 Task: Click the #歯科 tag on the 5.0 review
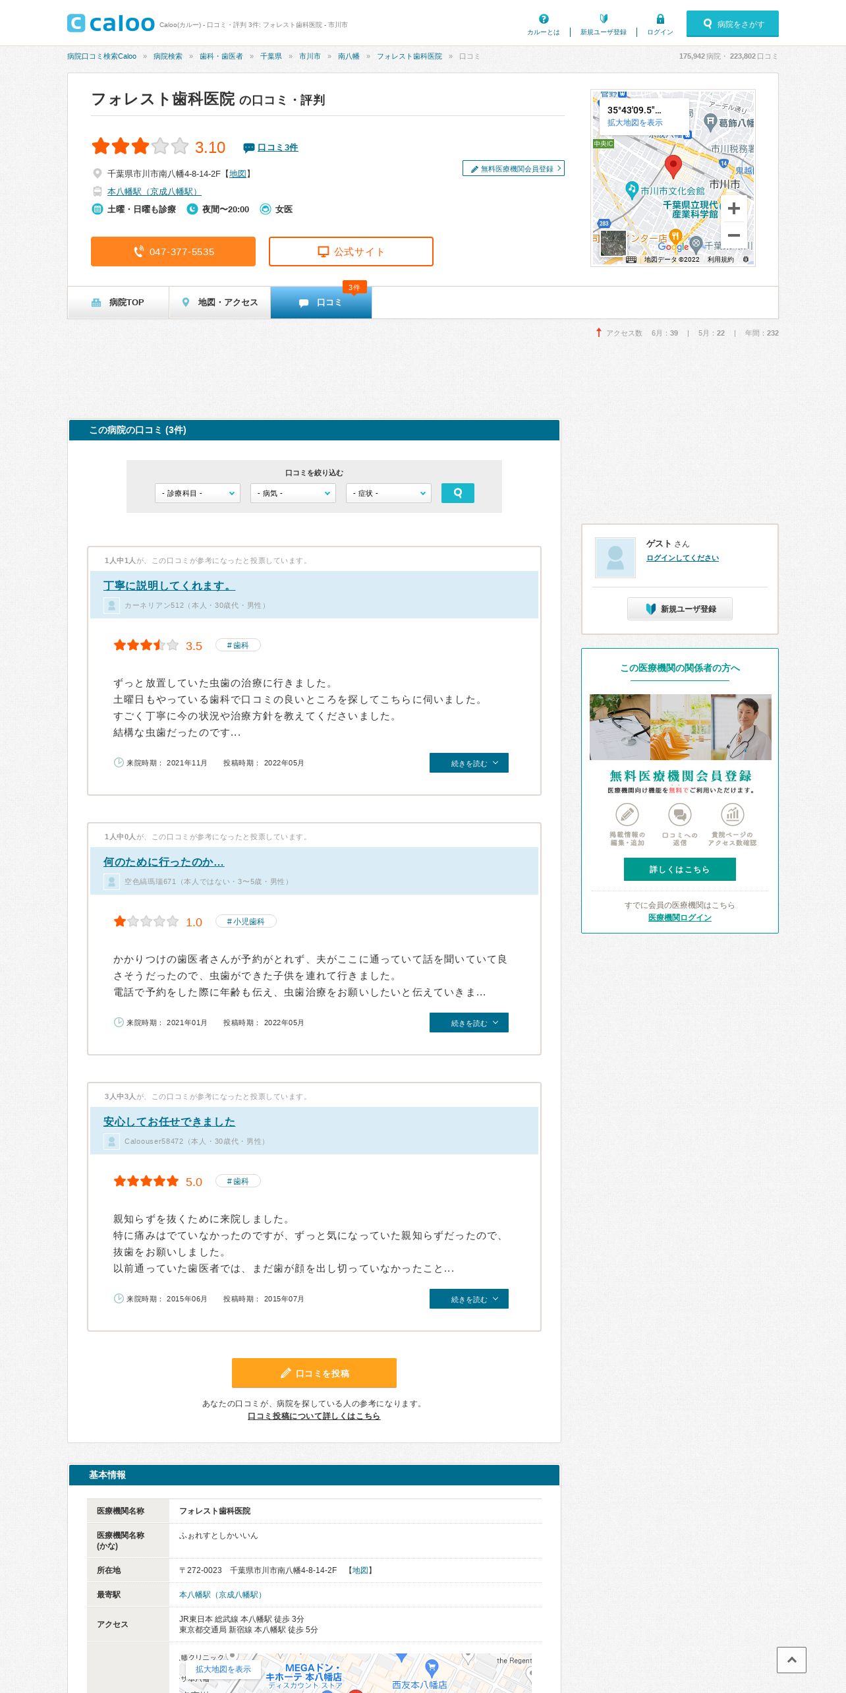(x=238, y=1181)
